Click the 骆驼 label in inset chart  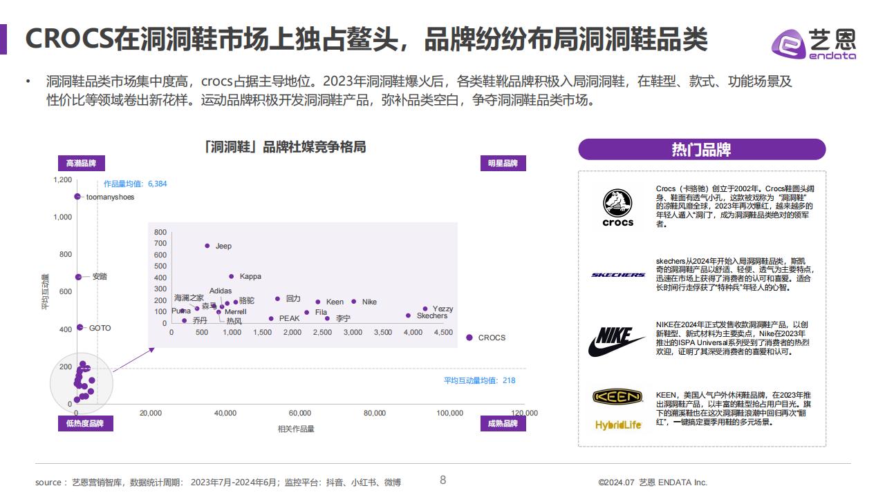pyautogui.click(x=247, y=301)
